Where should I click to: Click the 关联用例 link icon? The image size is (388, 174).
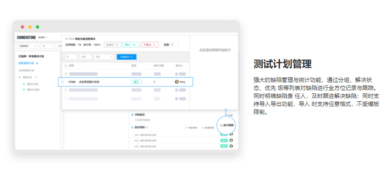(x=186, y=128)
